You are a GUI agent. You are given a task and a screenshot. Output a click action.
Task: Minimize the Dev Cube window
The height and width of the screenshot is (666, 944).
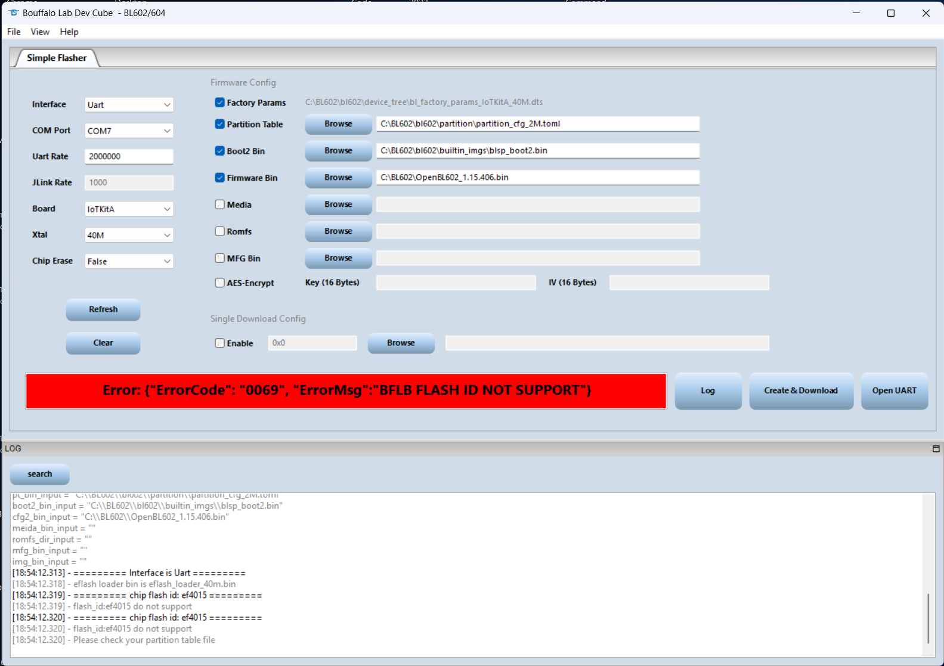click(856, 13)
